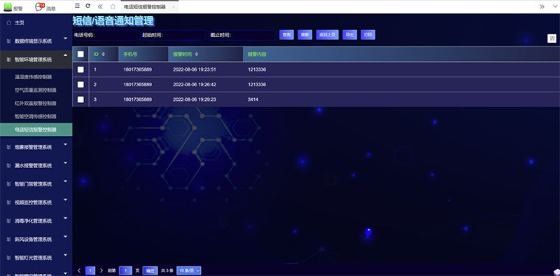Image resolution: width=560 pixels, height=276 pixels.
Task: Expand 烟雾报警管理系统 menu
Action: [36, 147]
